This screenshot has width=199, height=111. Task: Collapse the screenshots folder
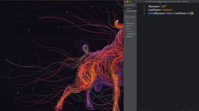click(129, 31)
